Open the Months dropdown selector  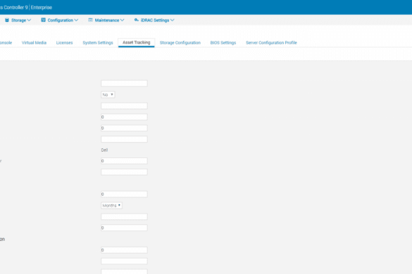point(112,205)
